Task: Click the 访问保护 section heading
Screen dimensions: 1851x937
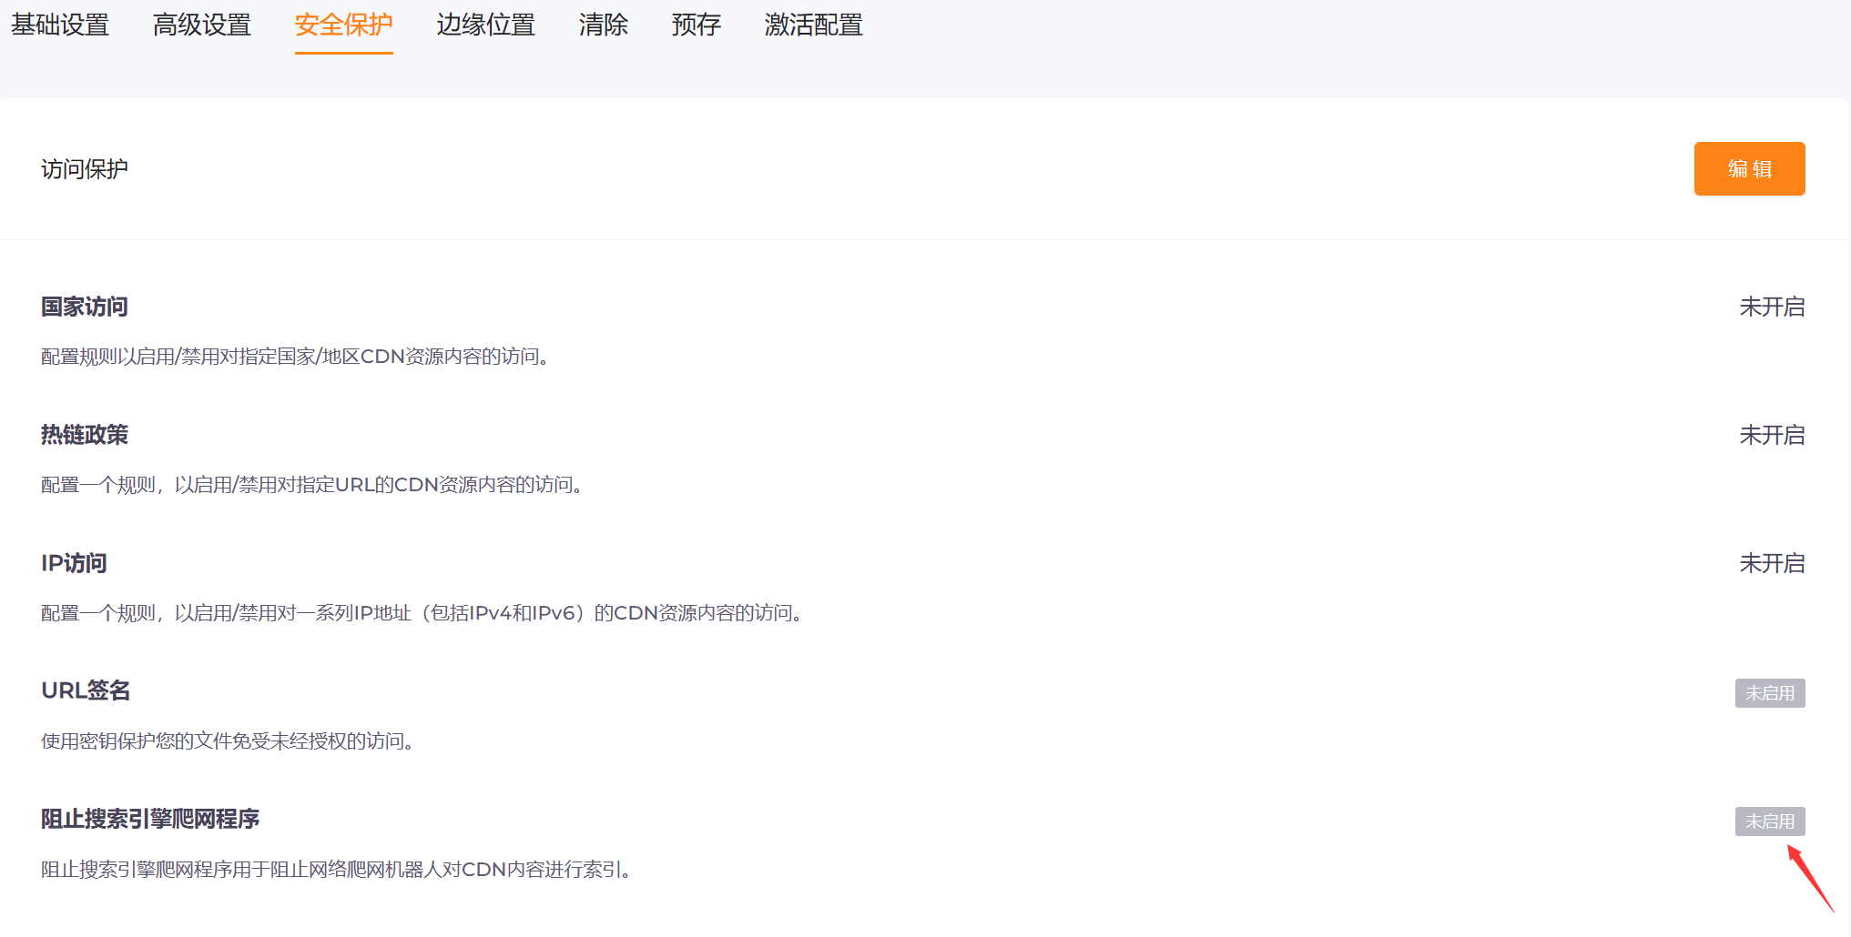Action: coord(84,168)
